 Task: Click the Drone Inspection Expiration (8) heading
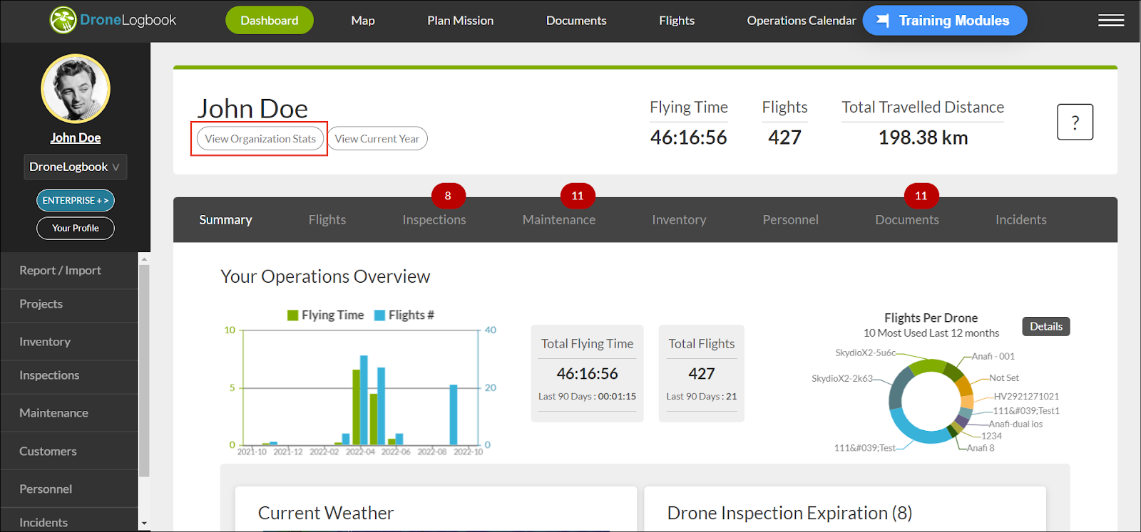click(x=789, y=513)
